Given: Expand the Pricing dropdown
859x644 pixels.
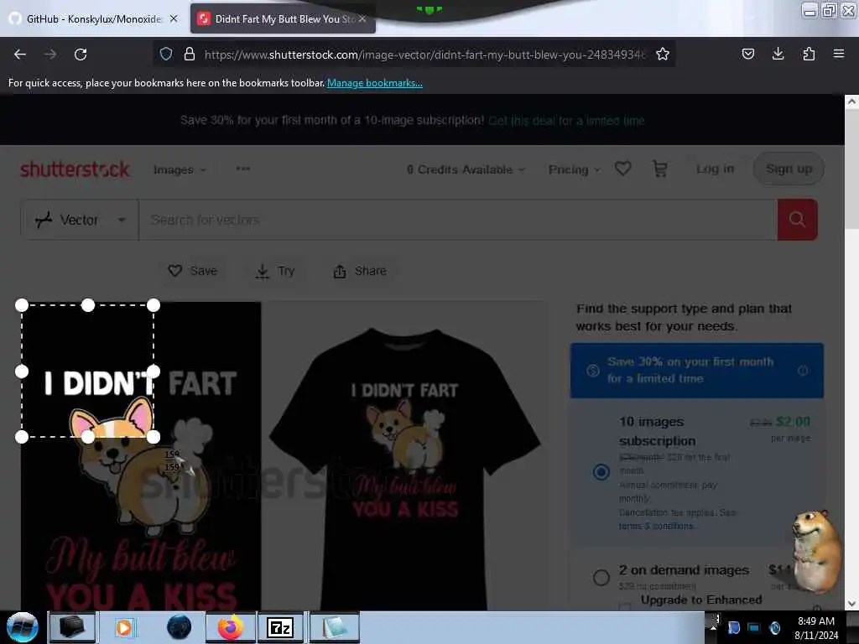Looking at the screenshot, I should coord(574,169).
